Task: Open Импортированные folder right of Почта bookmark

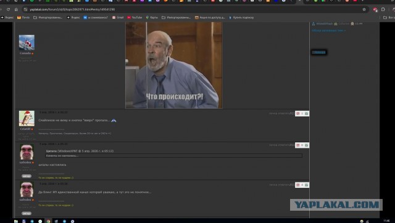Action: 48,17
